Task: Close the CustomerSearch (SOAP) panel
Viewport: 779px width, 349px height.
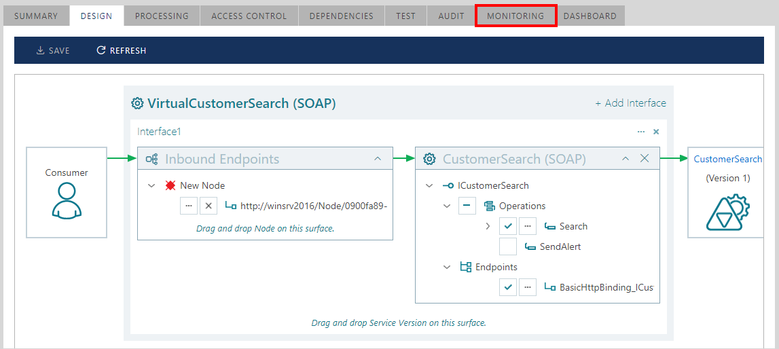Action: coord(645,158)
